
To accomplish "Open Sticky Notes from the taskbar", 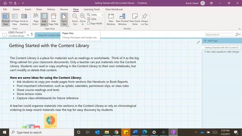I will [126, 132].
